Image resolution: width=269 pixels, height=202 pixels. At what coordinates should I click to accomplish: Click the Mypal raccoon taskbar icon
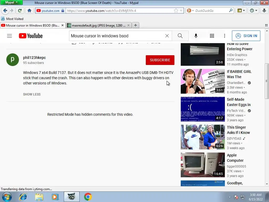[x=71, y=197]
